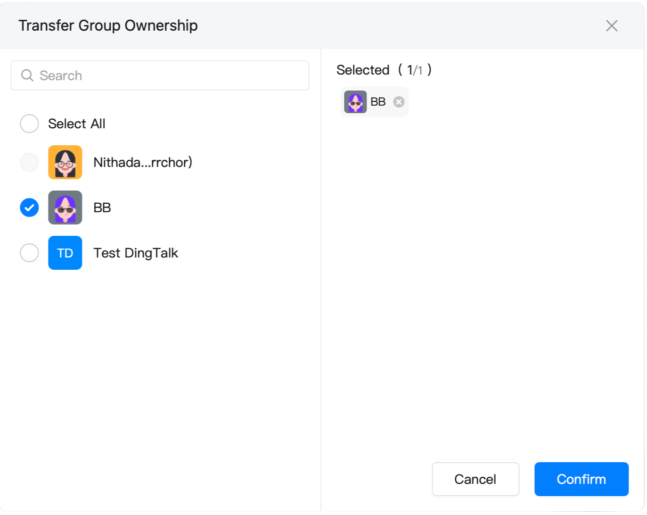The width and height of the screenshot is (647, 515).
Task: Click Nithada's orange avatar picture
Action: tap(65, 162)
